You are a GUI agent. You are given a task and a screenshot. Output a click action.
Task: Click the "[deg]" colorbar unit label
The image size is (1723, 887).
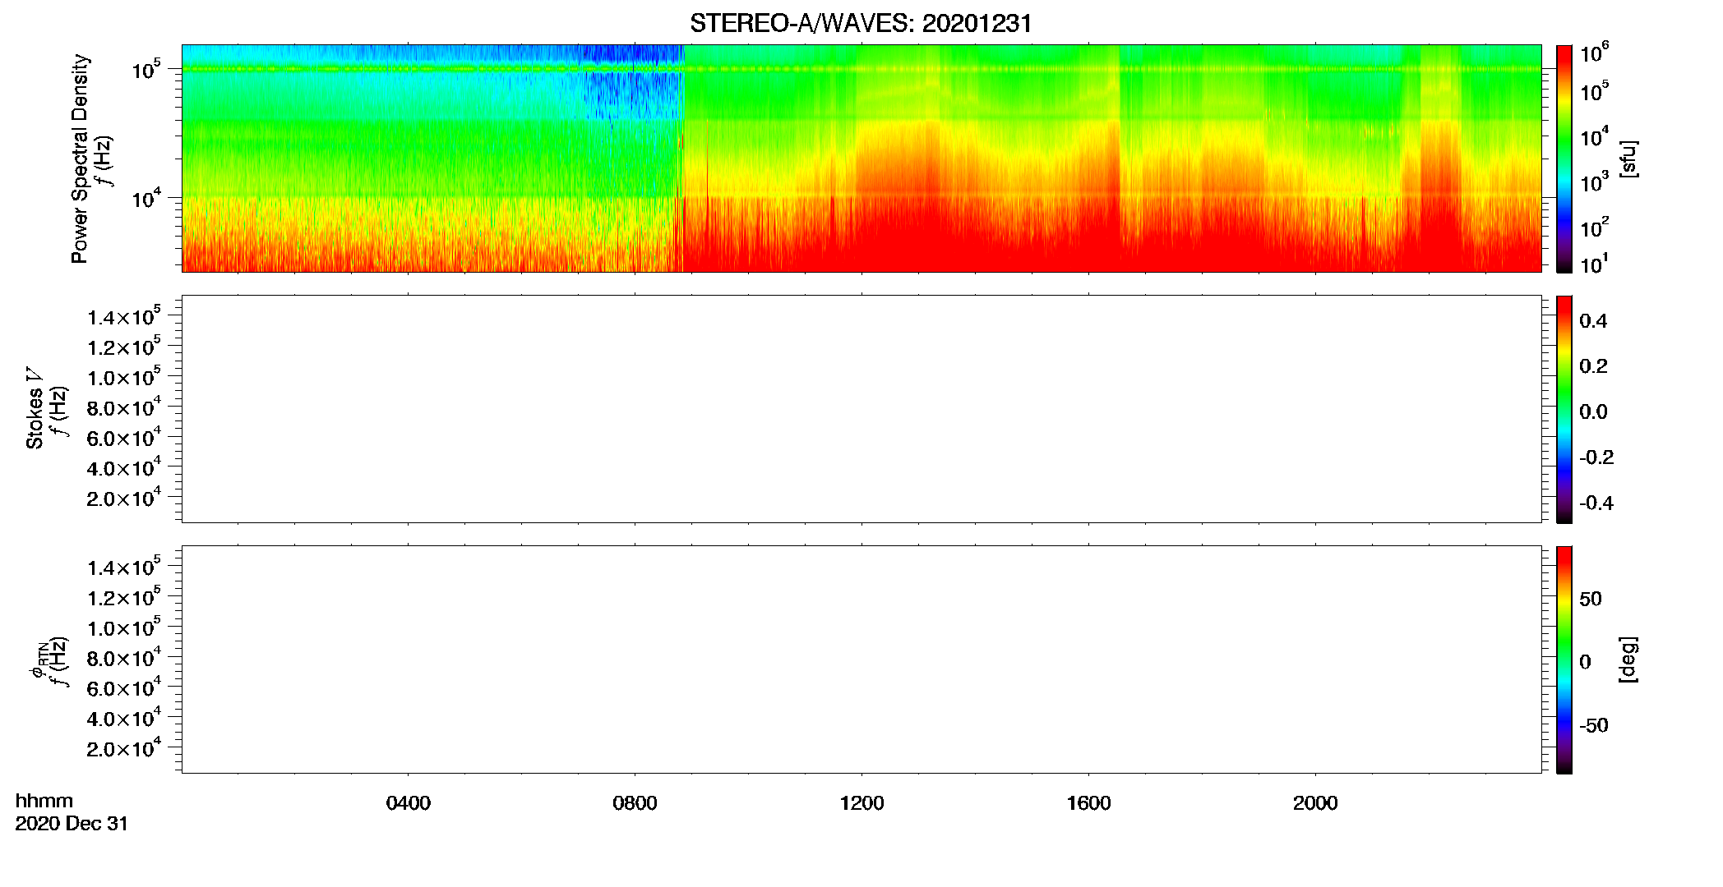(x=1628, y=660)
